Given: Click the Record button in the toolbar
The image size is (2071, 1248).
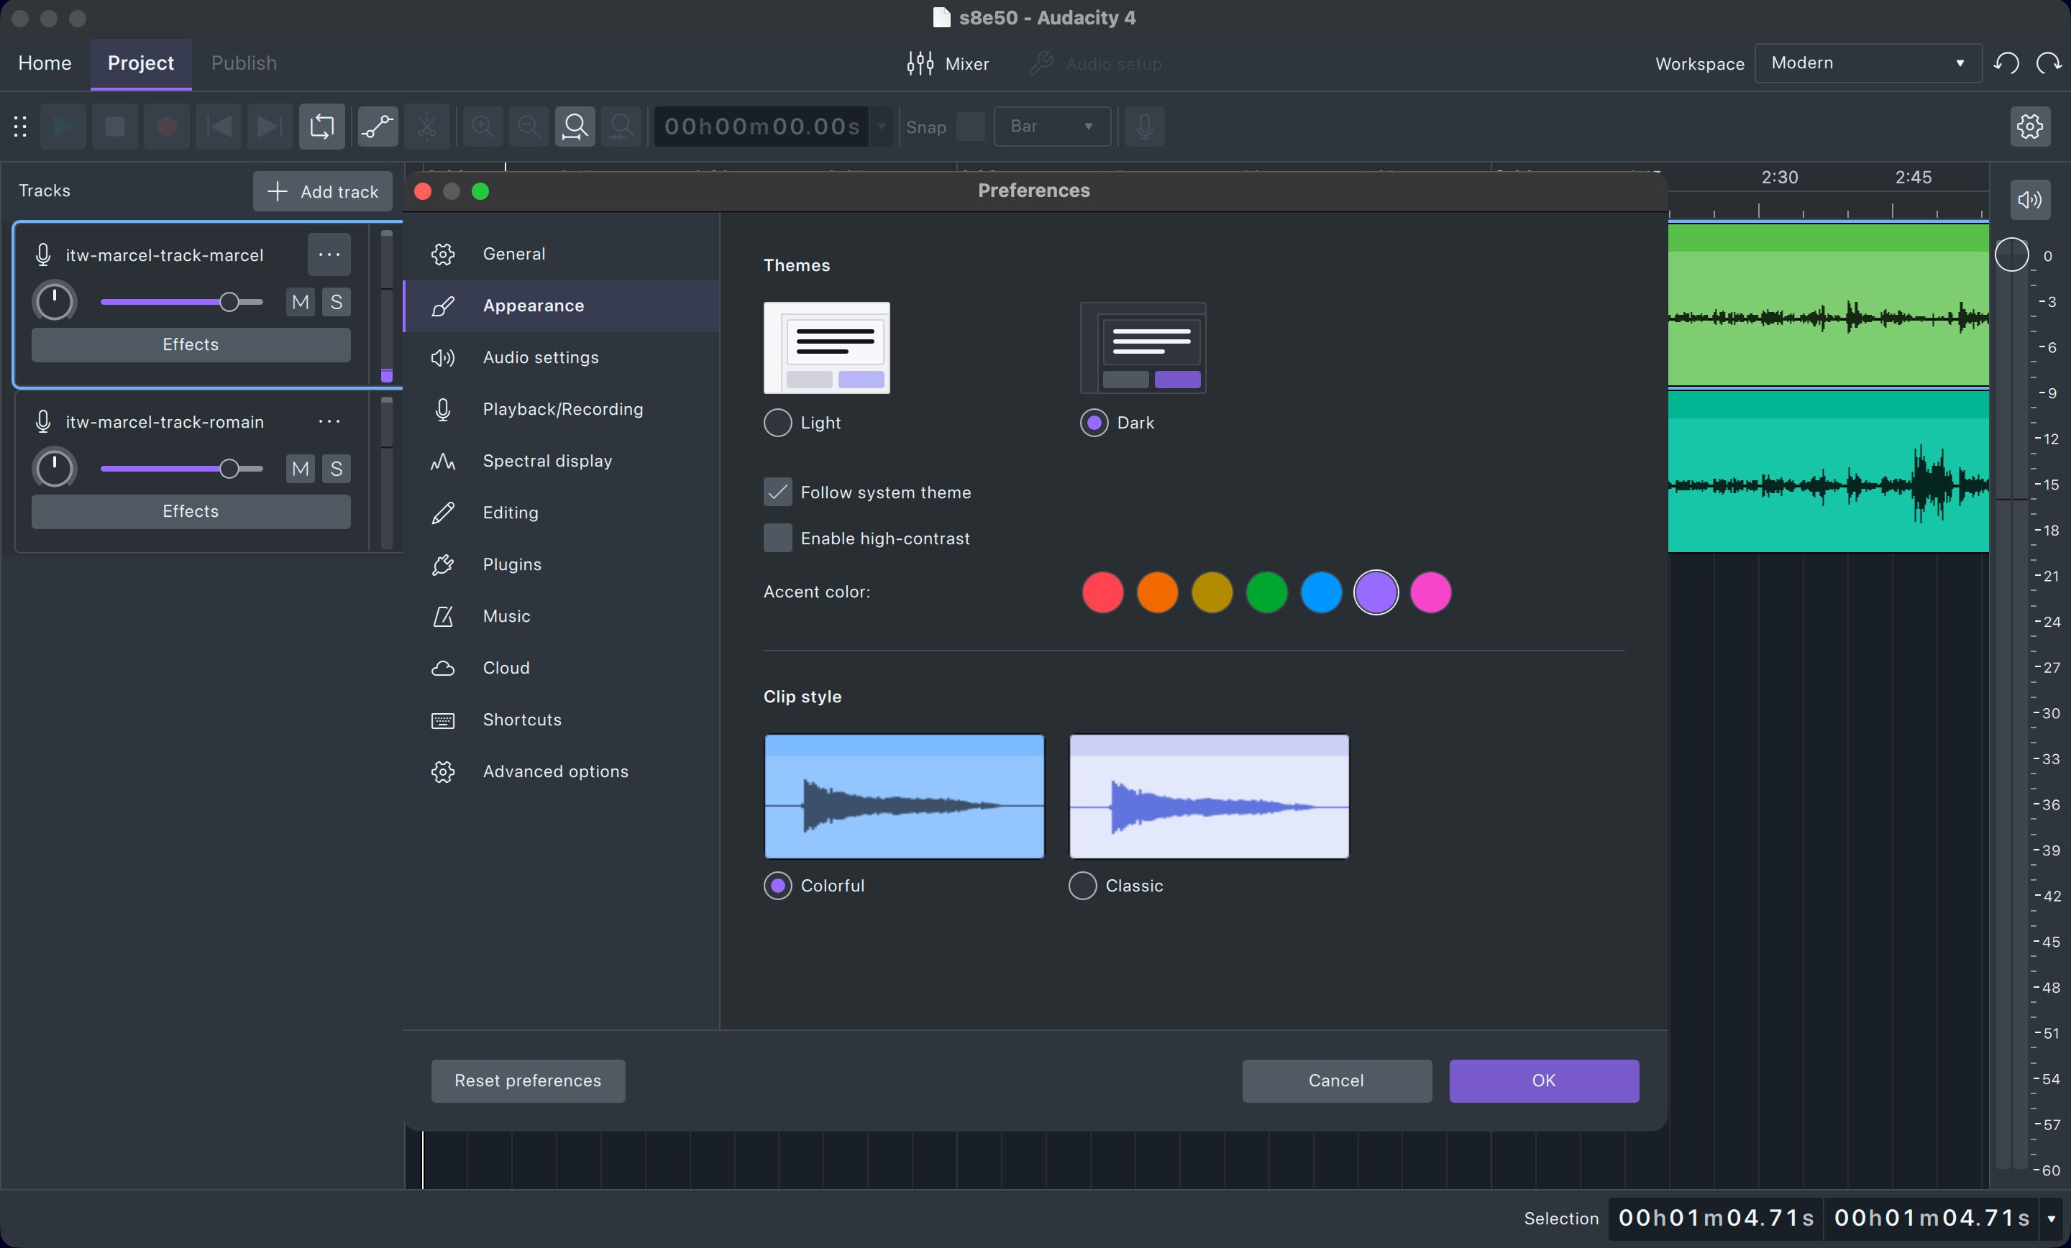Looking at the screenshot, I should click(x=166, y=127).
